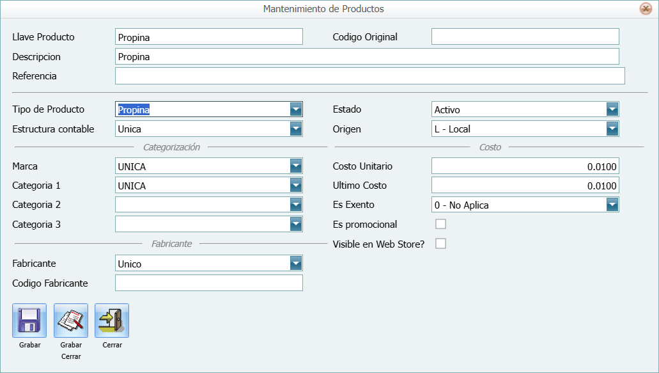Click the Cerrar exit door icon
Screen dimensions: 659x373
pos(112,321)
